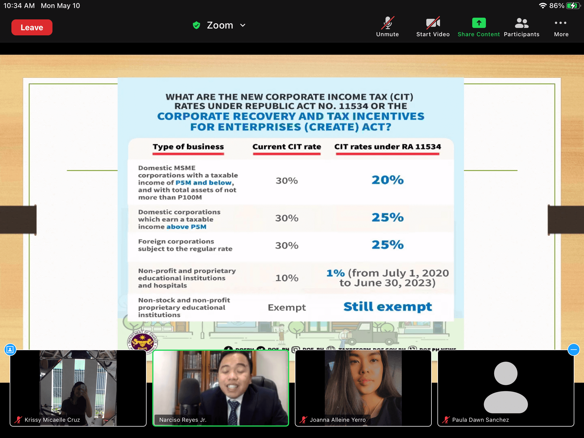The width and height of the screenshot is (584, 438).
Task: Start Video camera toggle
Action: pos(433,27)
